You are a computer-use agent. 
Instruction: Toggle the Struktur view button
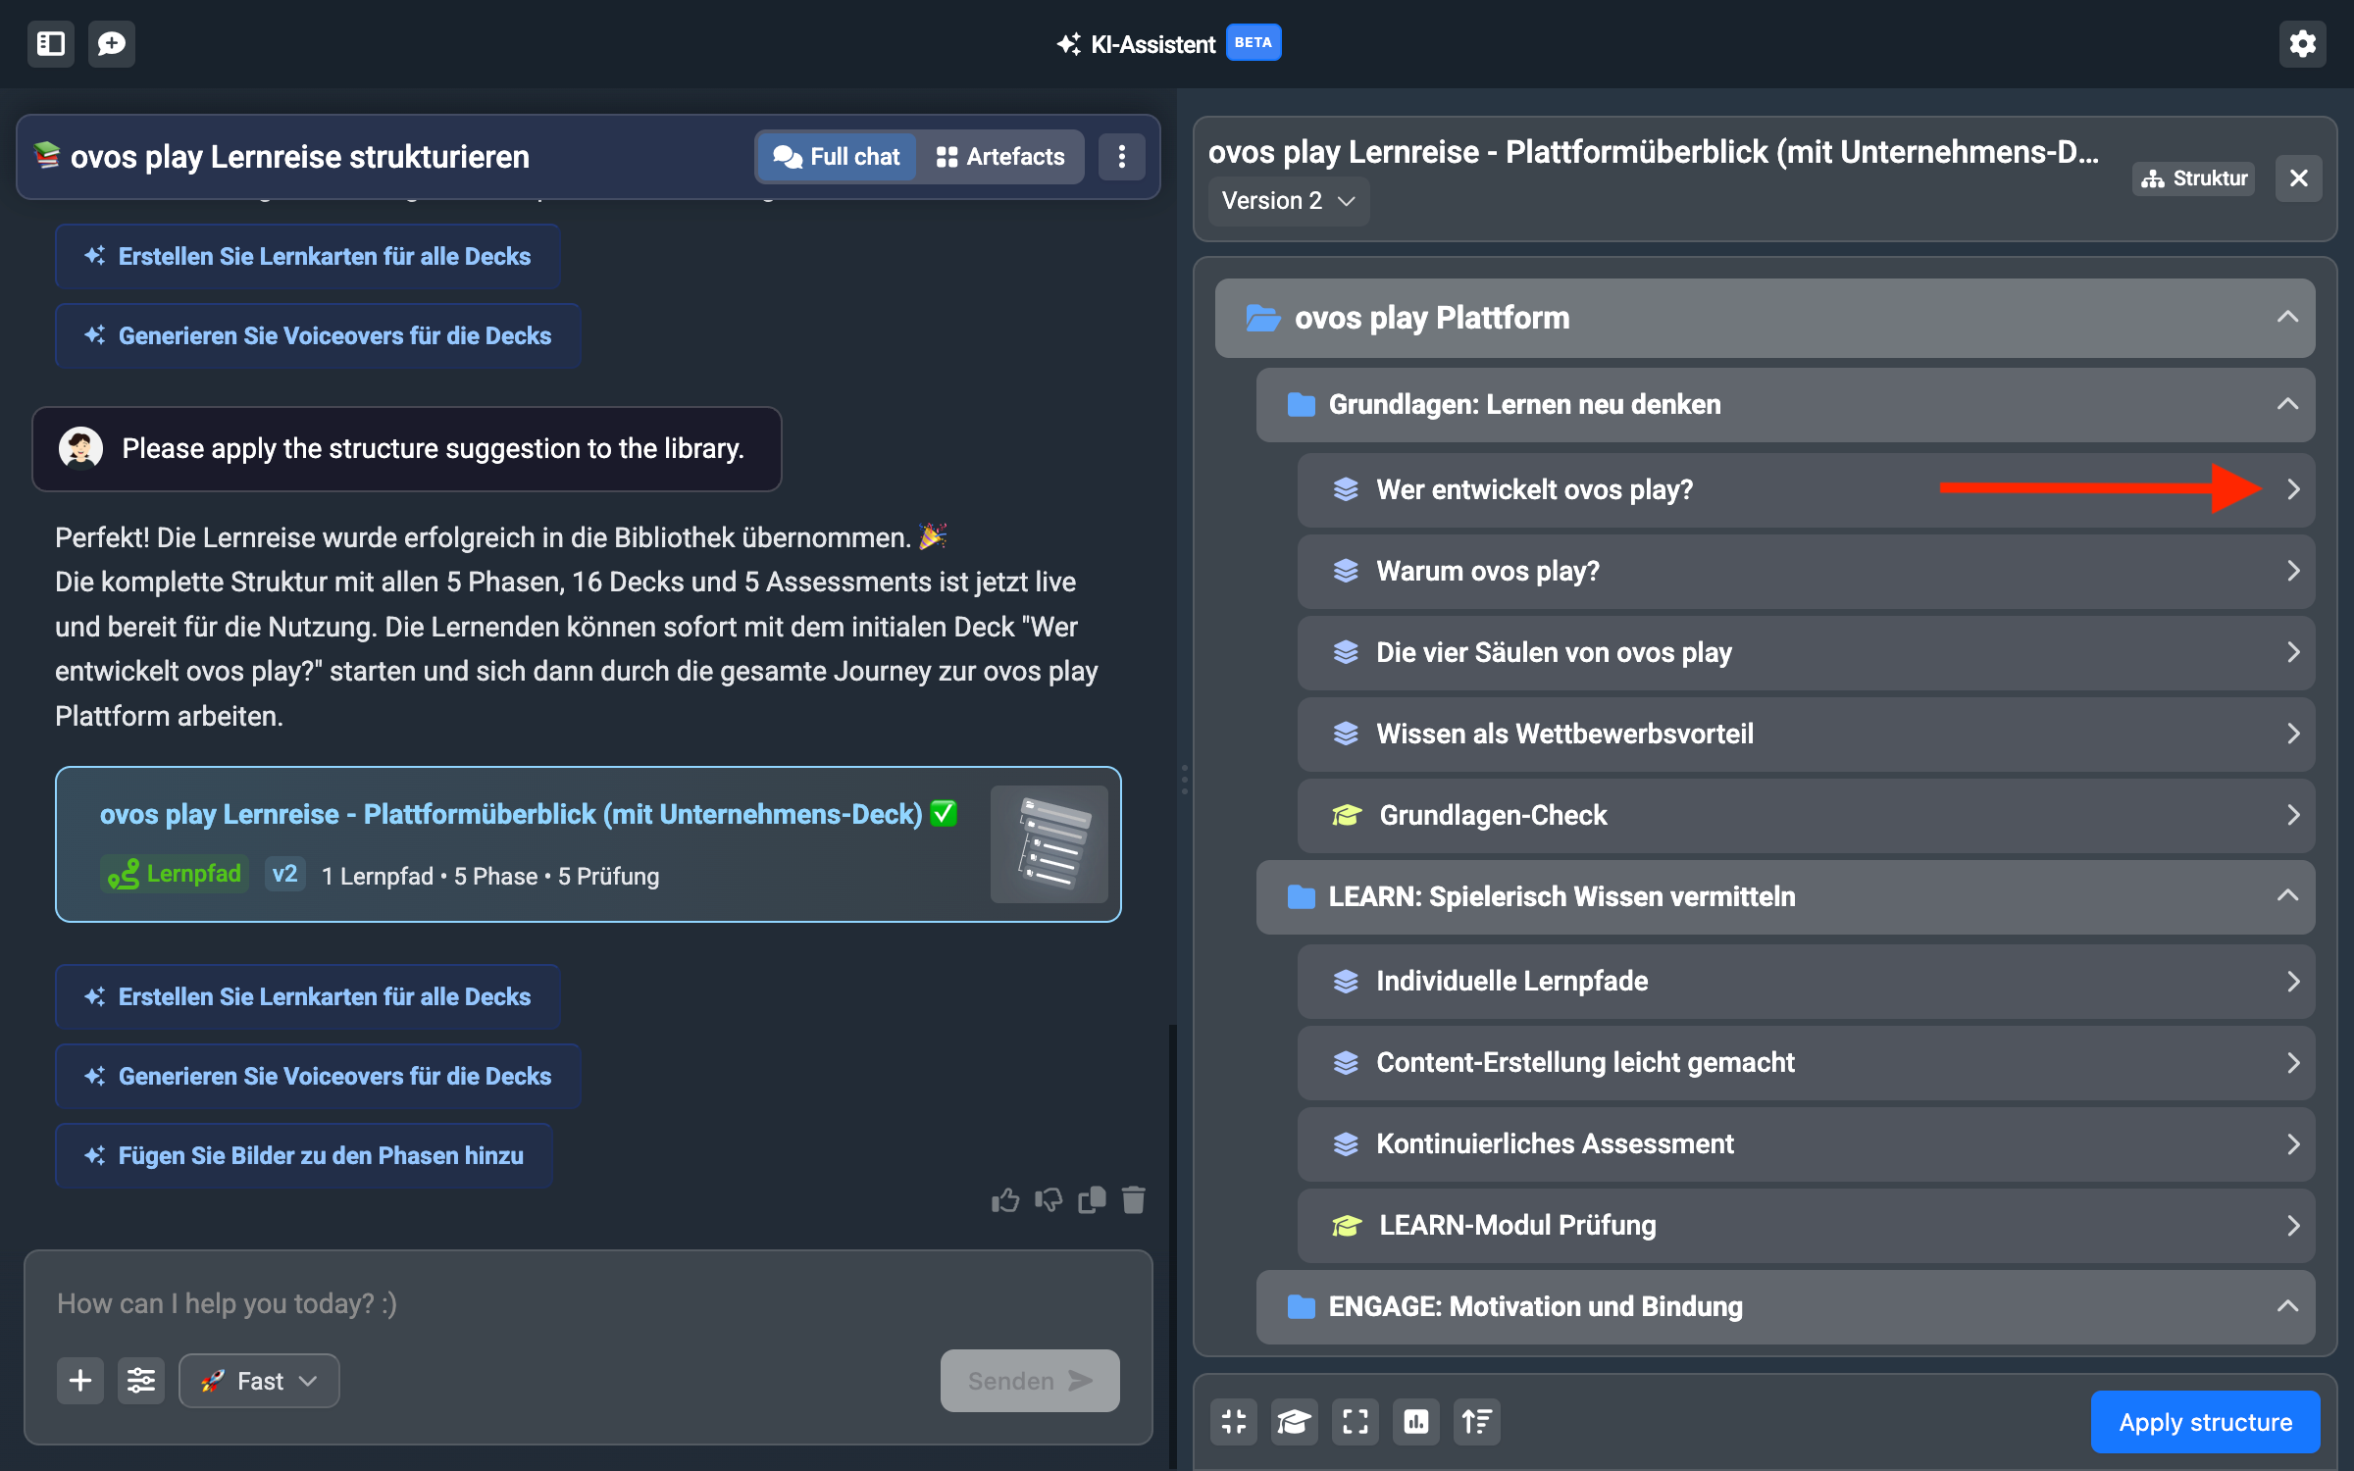coord(2194,178)
